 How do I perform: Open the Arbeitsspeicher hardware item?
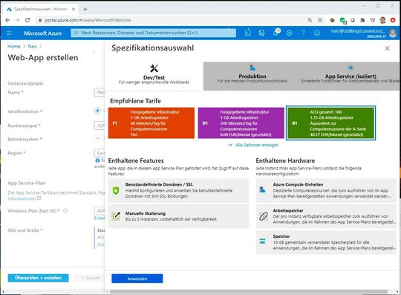326,216
